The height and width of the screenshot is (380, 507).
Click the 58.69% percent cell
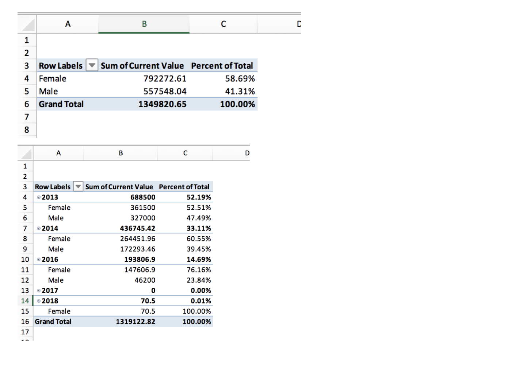click(223, 79)
